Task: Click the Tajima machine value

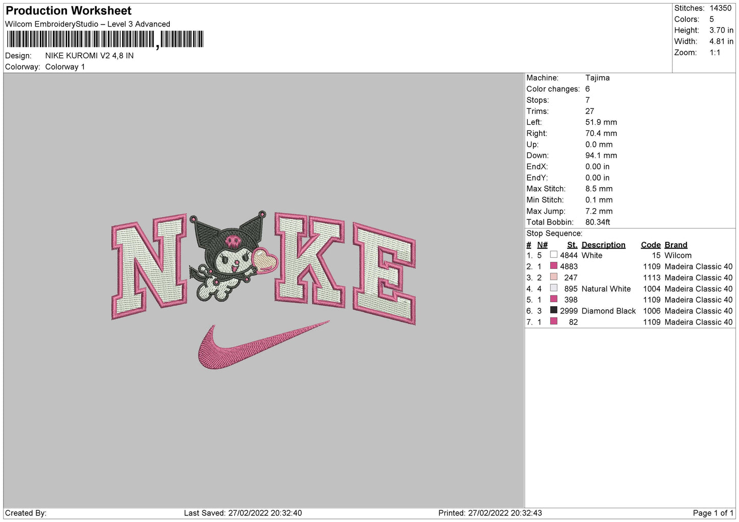Action: point(597,78)
